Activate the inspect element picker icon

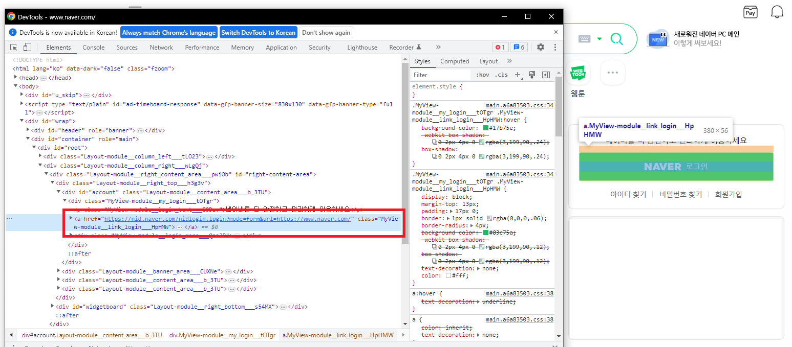(x=14, y=47)
